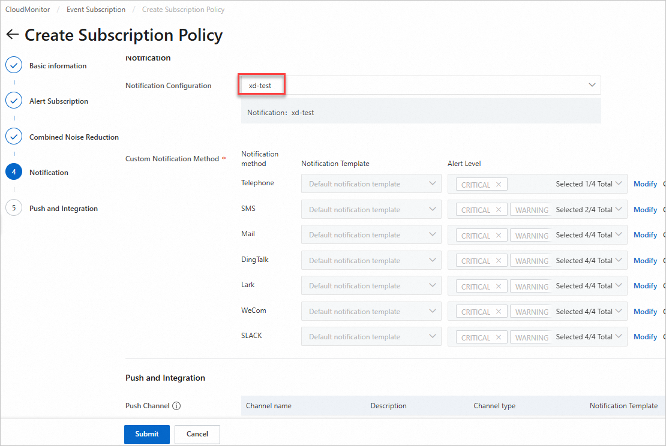Expand DingTalk alert level chevron

(619, 260)
